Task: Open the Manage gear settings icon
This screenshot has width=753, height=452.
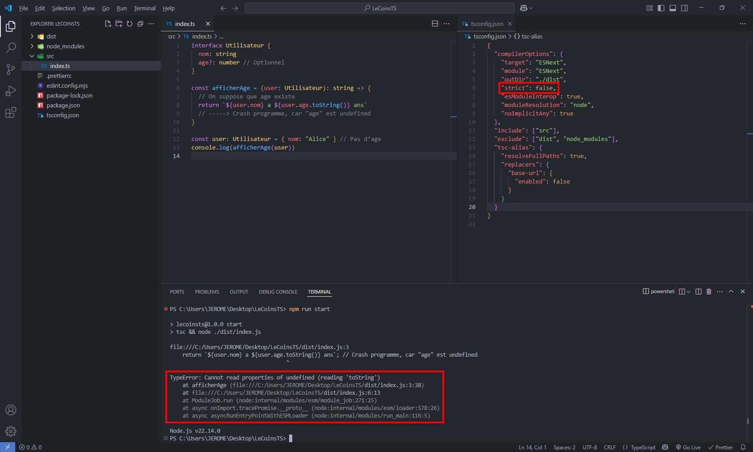Action: (11, 431)
